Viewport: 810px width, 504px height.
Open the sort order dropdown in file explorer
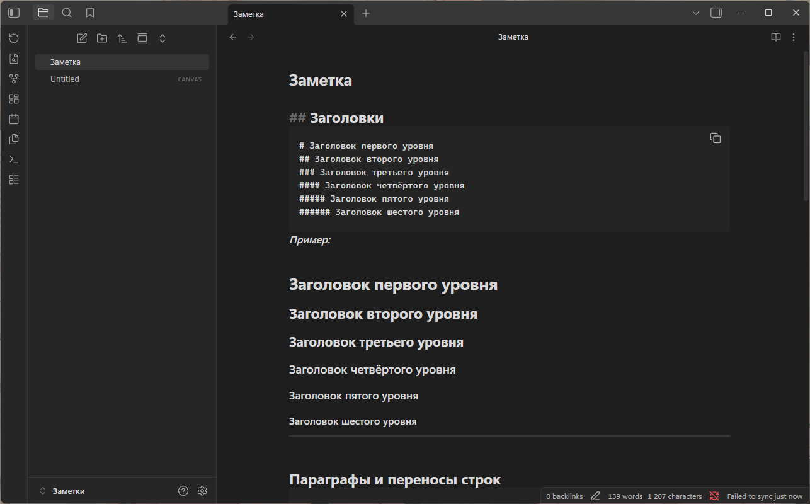click(122, 38)
